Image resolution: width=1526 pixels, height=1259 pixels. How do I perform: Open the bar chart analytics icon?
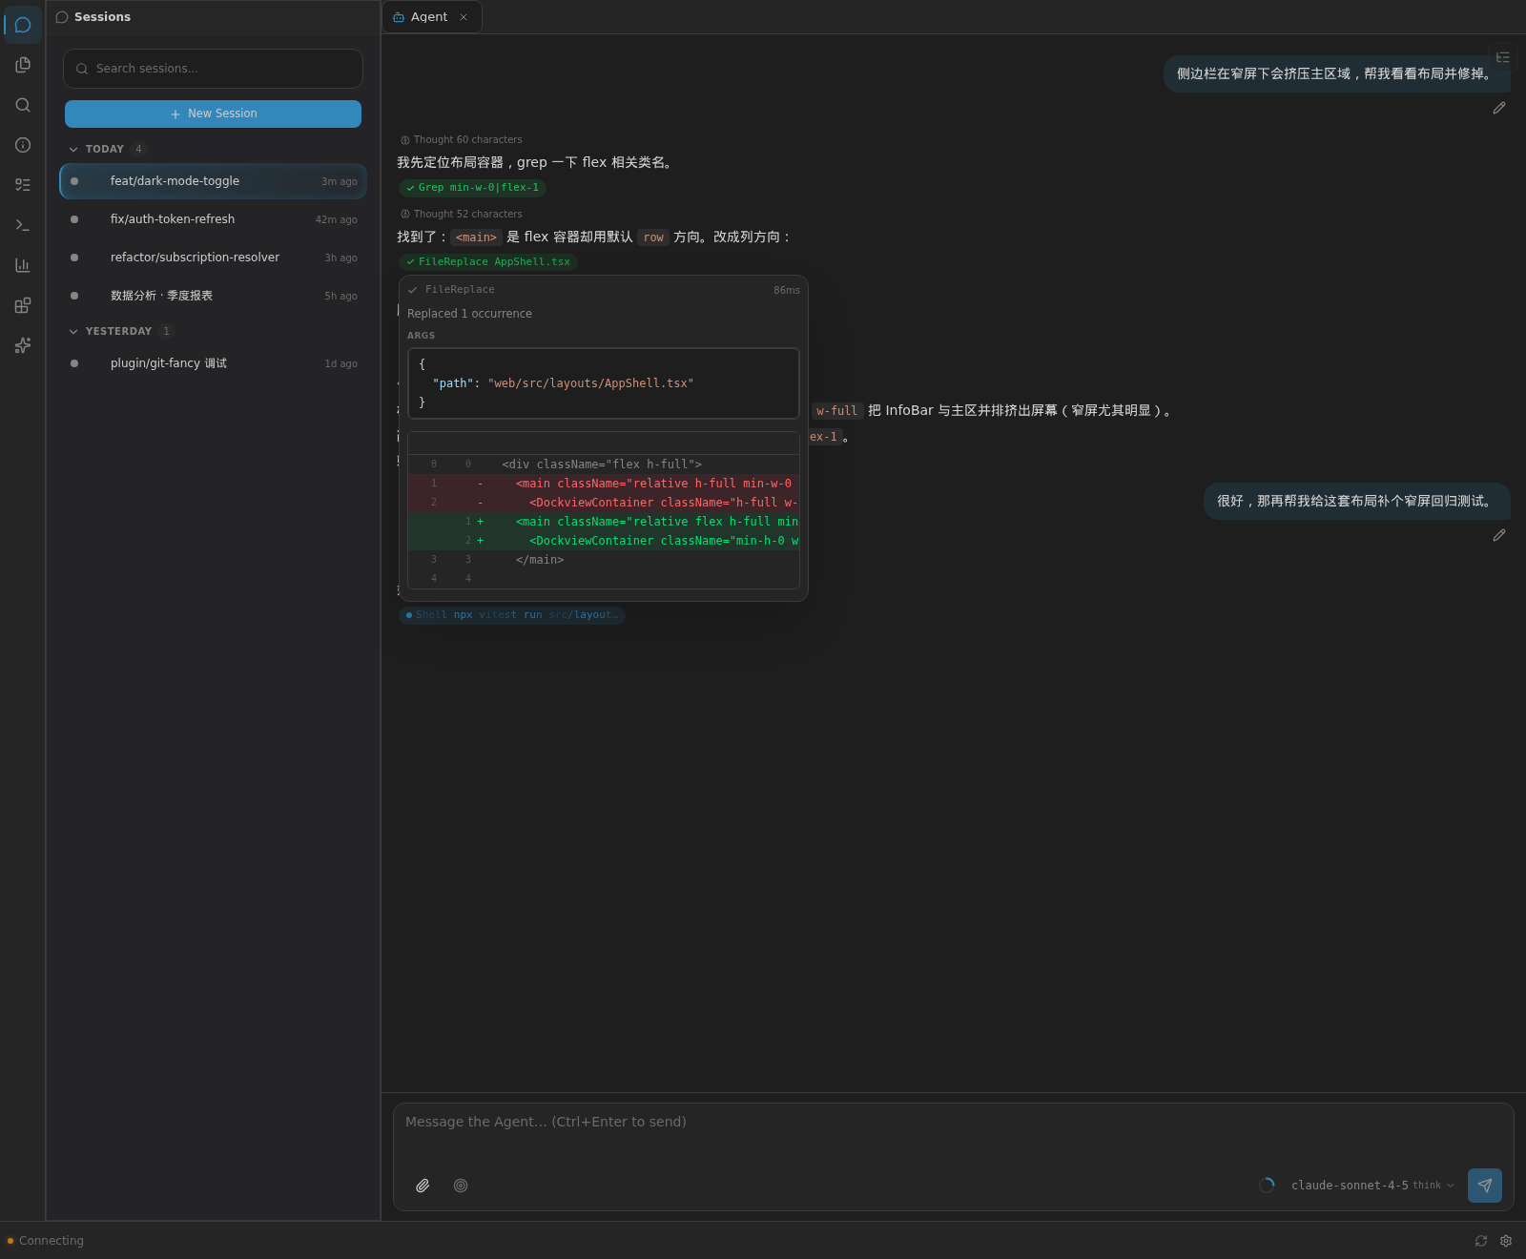(x=23, y=265)
